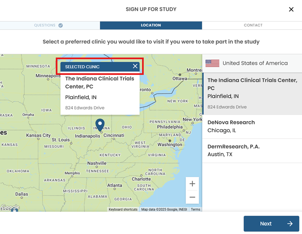Click the clinic map pin marker
Screen dimensions: 302x234
(x=100, y=125)
